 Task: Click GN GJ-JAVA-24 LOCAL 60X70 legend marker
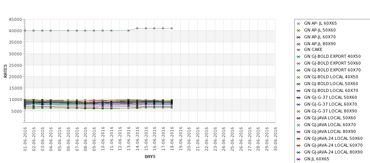(299, 146)
